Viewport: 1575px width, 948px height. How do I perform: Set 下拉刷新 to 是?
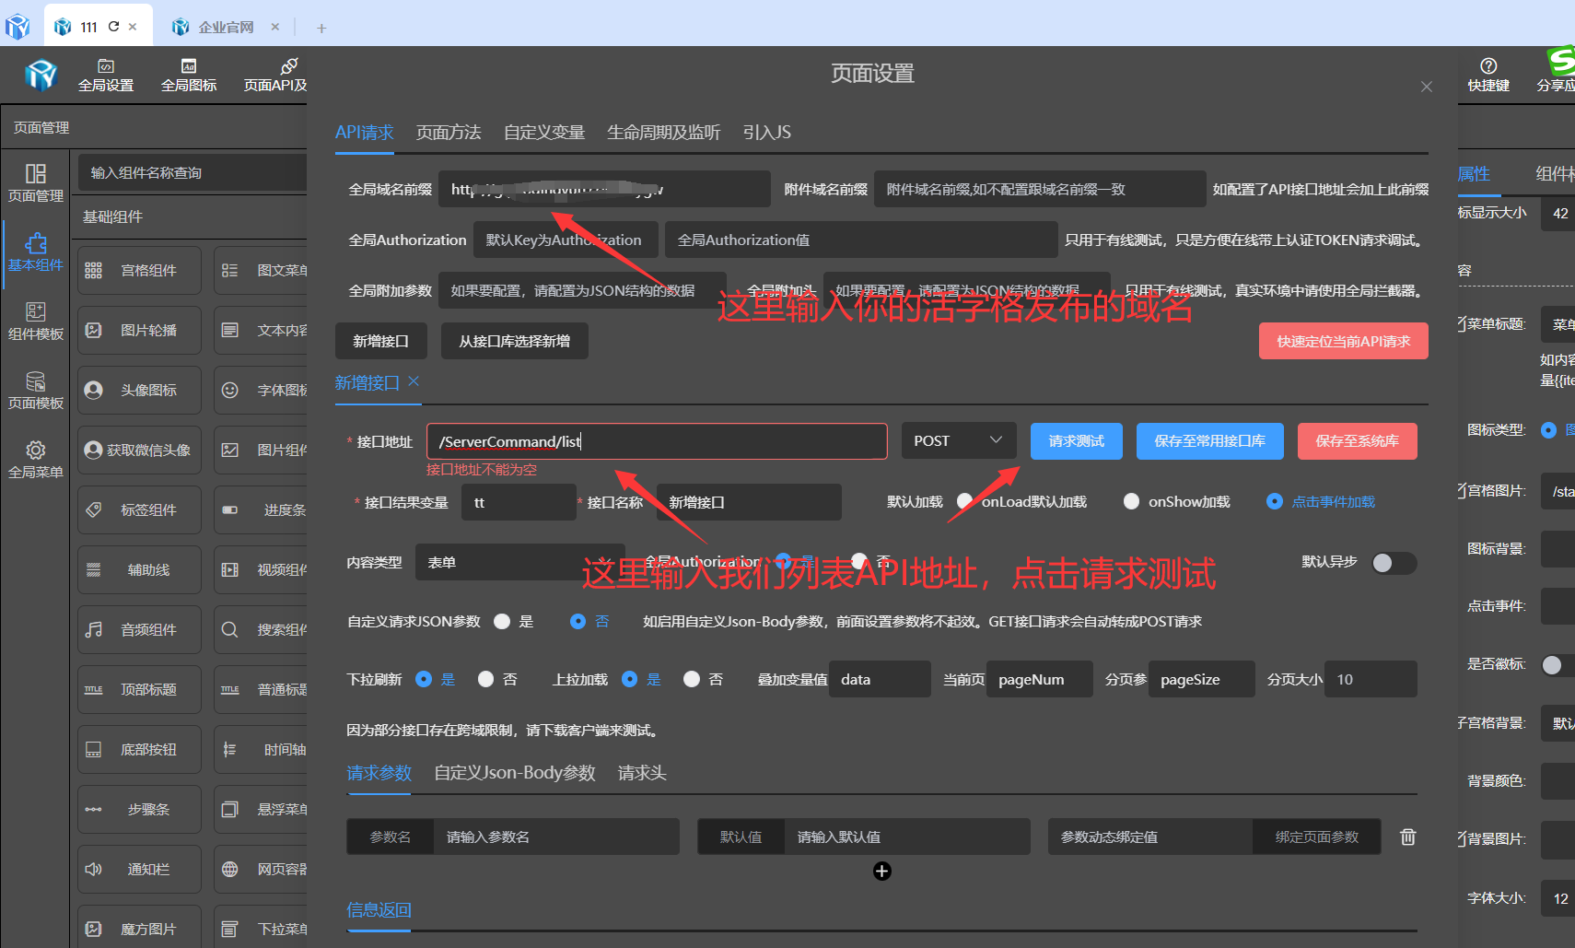424,679
